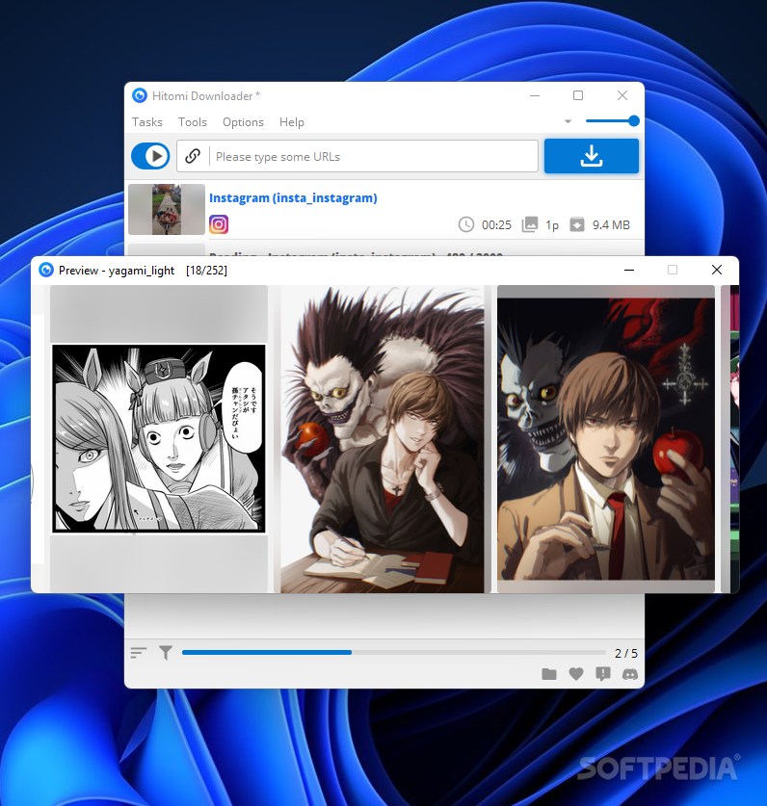Open the Options menu

coord(243,122)
